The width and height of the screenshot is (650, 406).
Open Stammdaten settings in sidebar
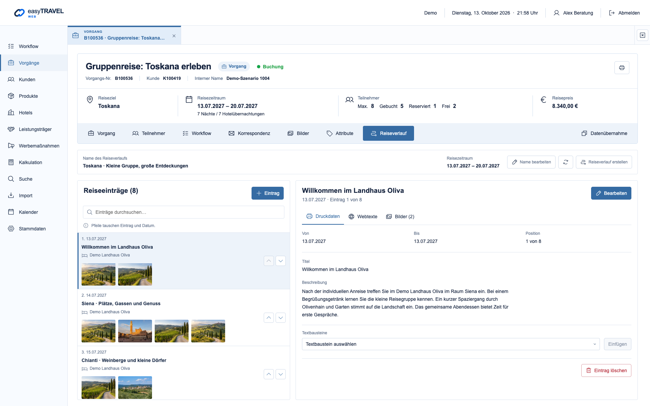coord(34,229)
